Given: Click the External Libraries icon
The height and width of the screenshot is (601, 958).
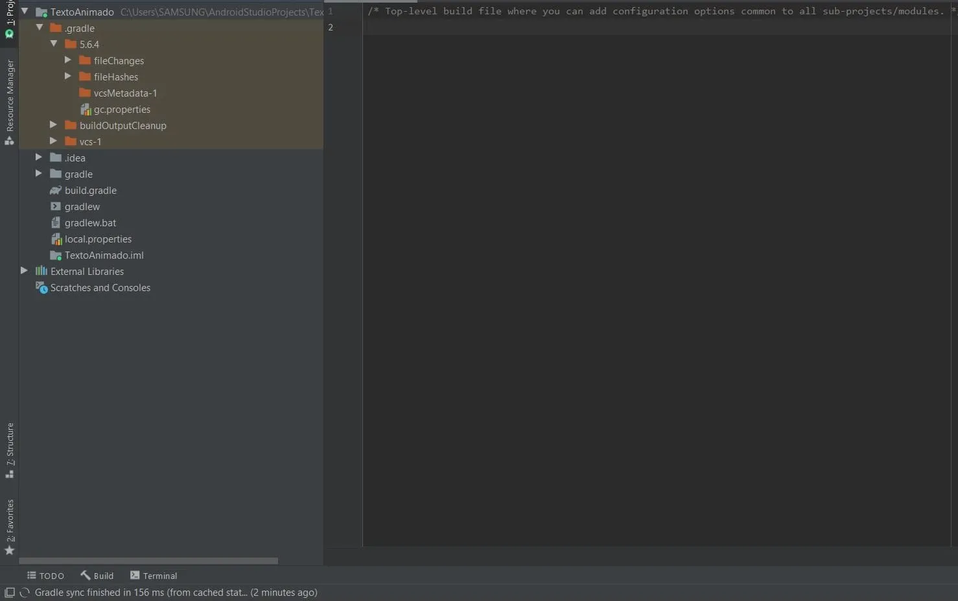Looking at the screenshot, I should (x=41, y=272).
